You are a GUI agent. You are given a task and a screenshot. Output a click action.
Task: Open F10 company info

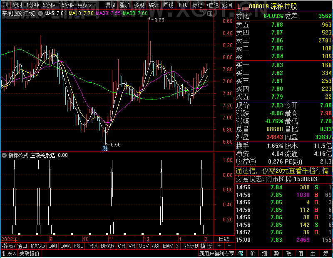[183, 5]
